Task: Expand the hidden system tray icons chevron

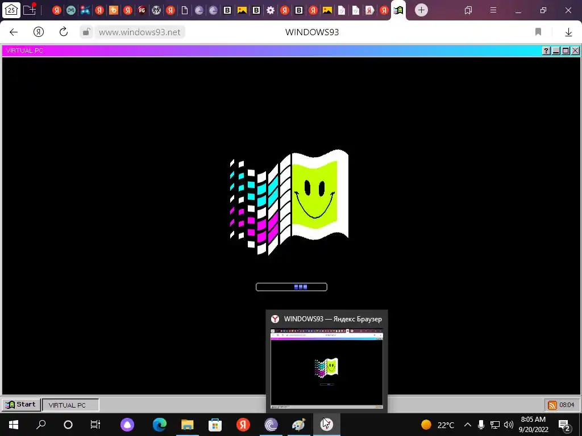Action: 468,425
